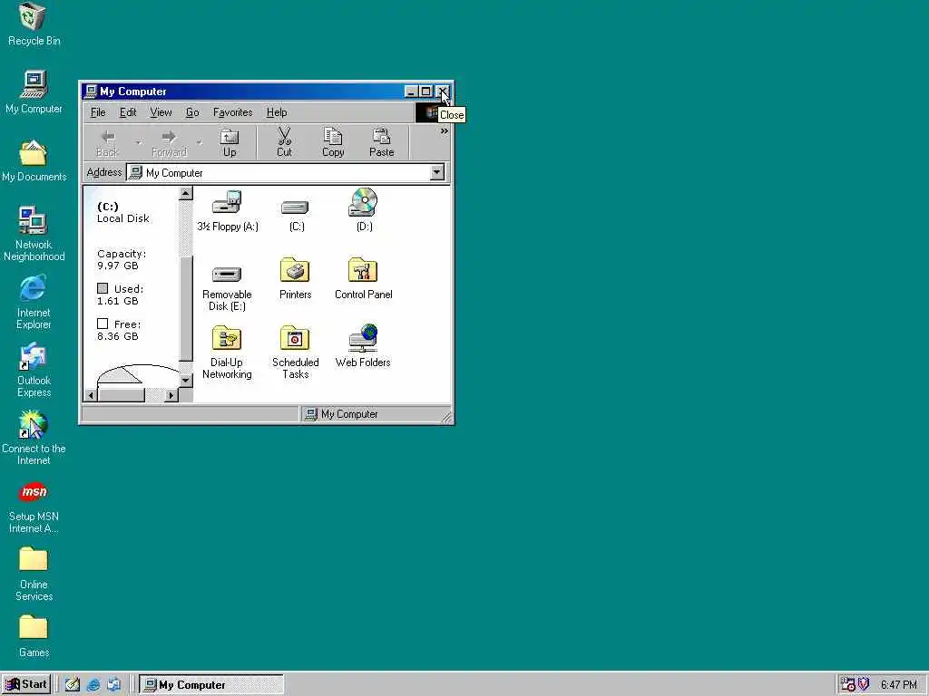The width and height of the screenshot is (929, 696).
Task: Click the left pane scroll left arrow
Action: point(91,395)
